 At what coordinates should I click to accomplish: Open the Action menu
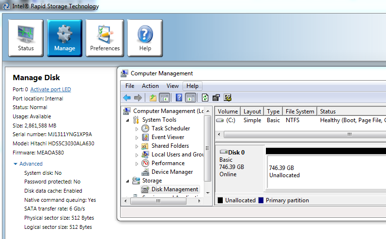coord(150,86)
